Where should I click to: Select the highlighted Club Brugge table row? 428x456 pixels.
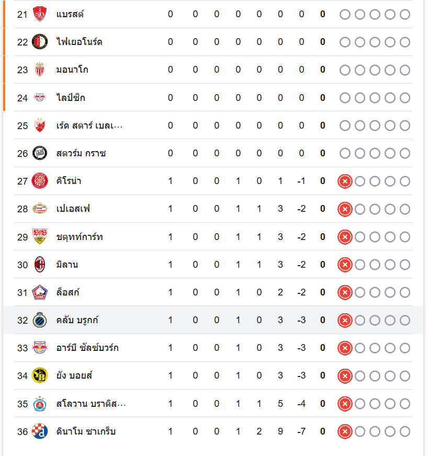click(x=209, y=320)
